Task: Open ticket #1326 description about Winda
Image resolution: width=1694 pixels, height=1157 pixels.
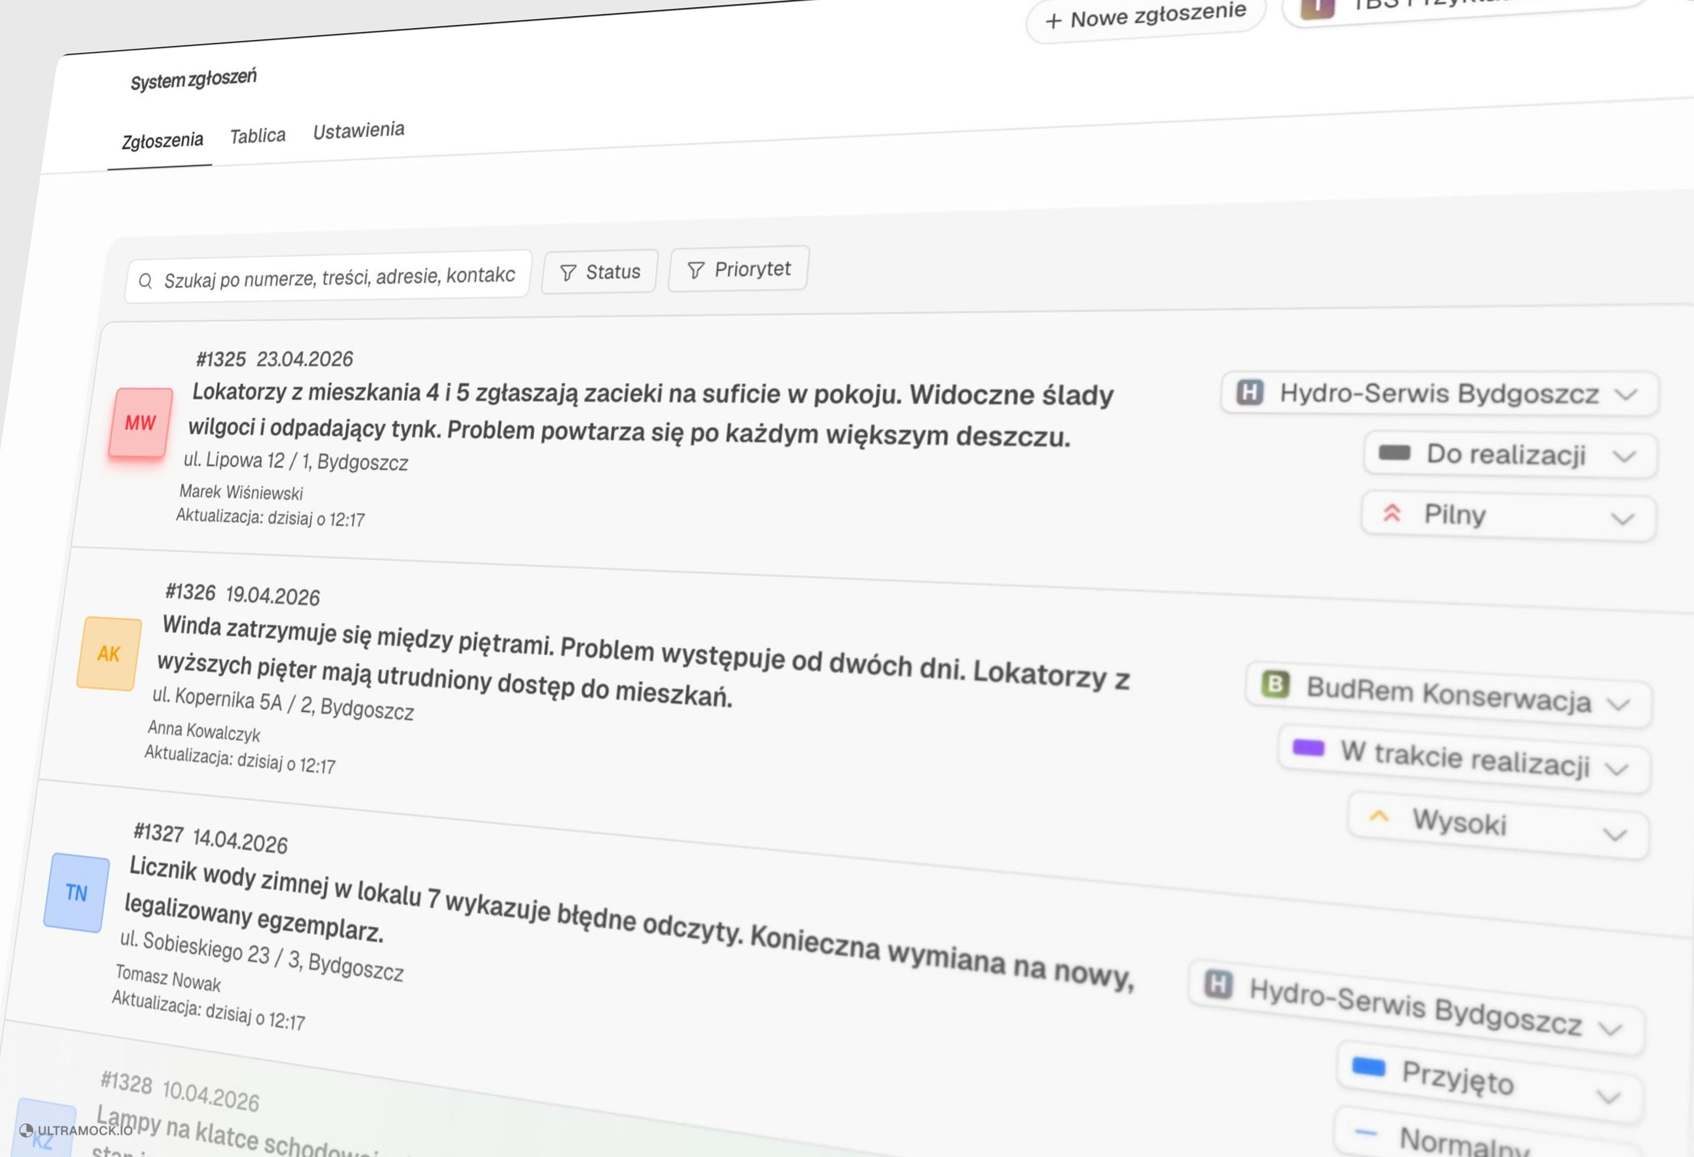Action: point(643,662)
